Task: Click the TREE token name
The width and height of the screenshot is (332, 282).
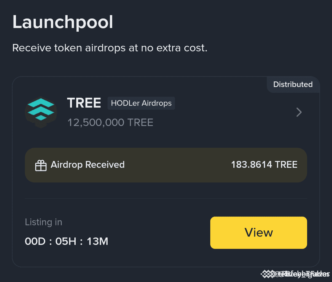Action: pos(84,103)
